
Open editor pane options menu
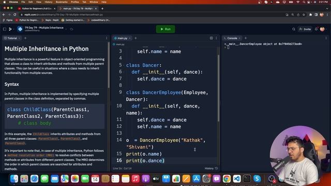pyautogui.click(x=216, y=38)
